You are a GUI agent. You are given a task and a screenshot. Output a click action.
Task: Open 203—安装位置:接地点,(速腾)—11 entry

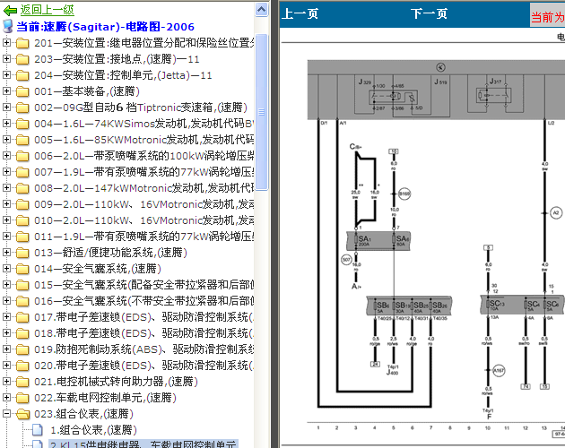point(117,59)
